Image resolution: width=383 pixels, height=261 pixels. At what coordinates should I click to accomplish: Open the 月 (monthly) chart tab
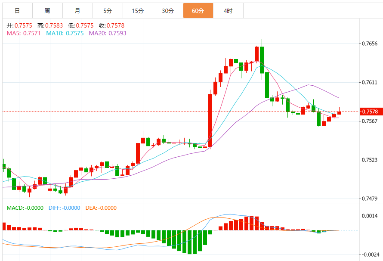pyautogui.click(x=77, y=11)
